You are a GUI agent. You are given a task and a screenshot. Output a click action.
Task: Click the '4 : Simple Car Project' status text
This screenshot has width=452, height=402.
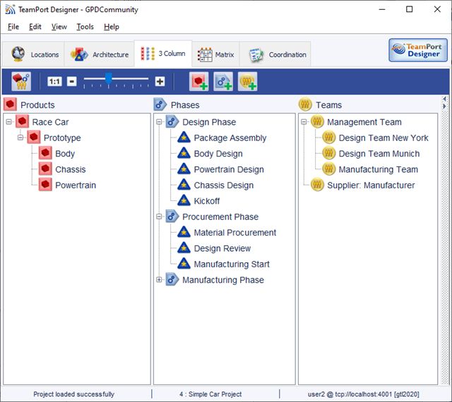click(210, 394)
